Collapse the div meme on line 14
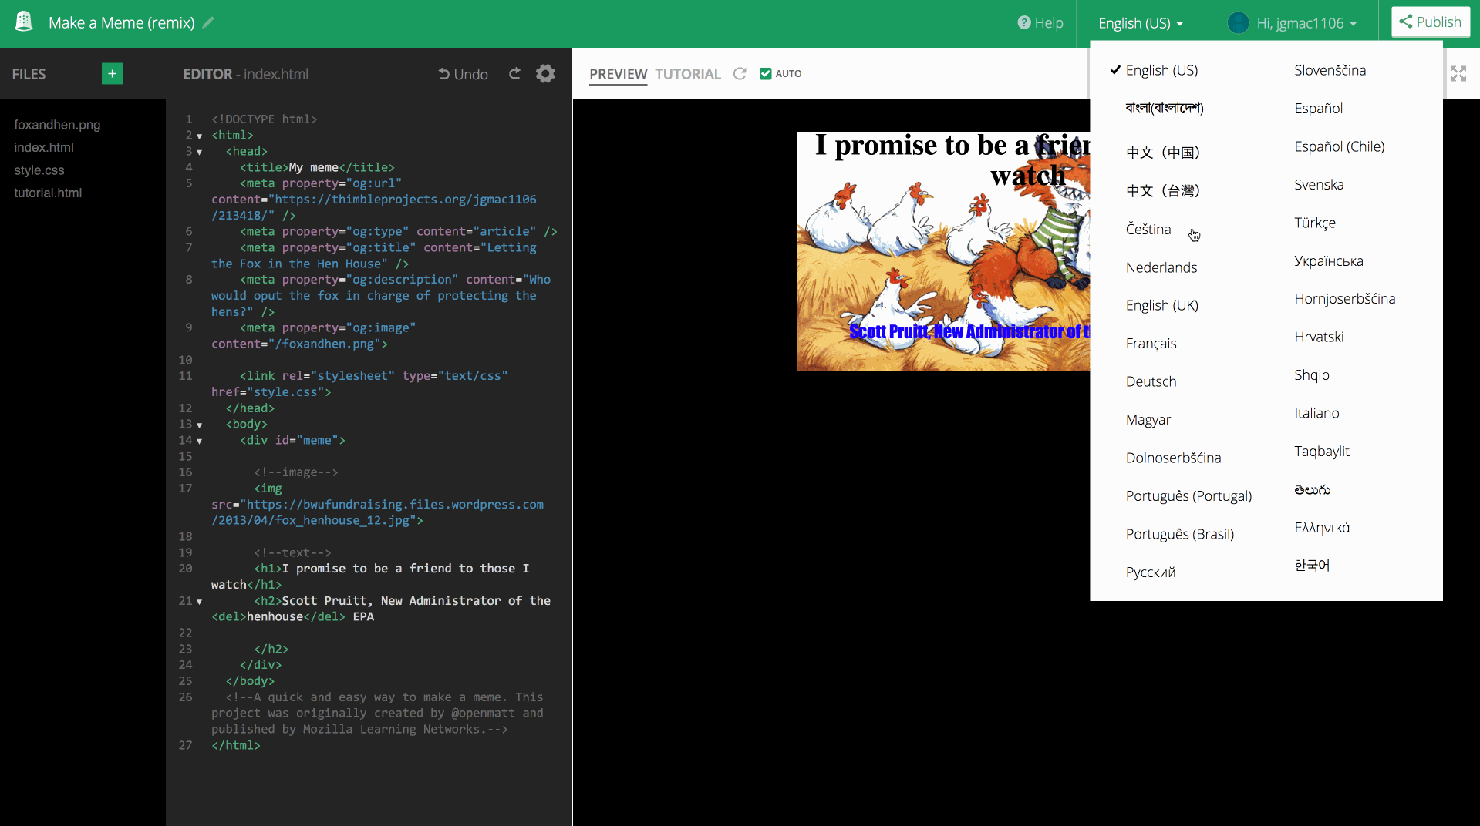 (x=199, y=442)
